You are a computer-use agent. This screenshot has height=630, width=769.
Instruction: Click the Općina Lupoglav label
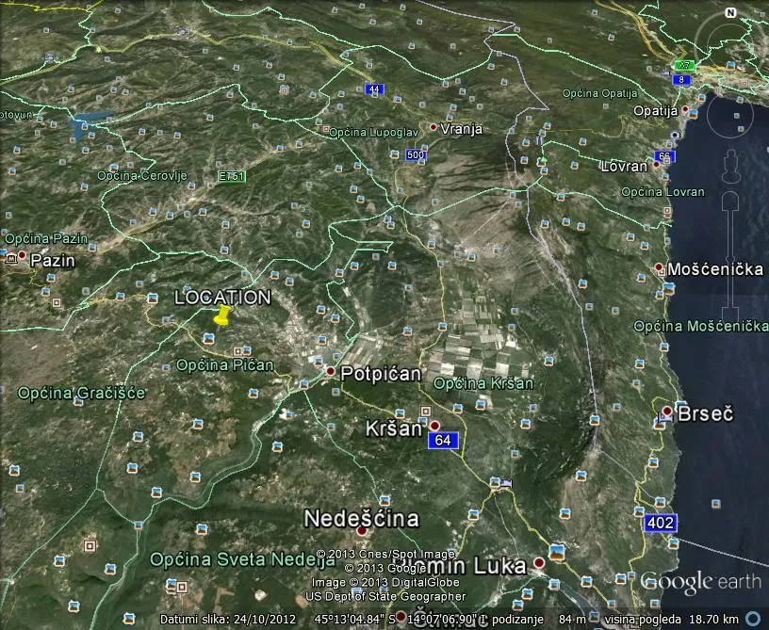tap(374, 132)
